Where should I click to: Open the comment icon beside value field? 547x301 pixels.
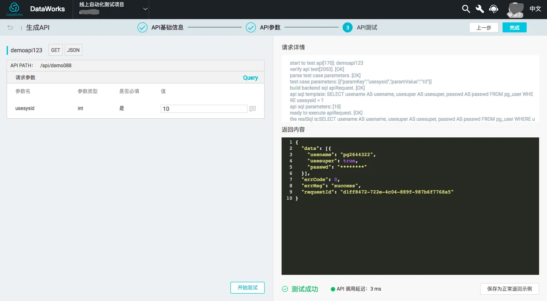[x=253, y=109]
